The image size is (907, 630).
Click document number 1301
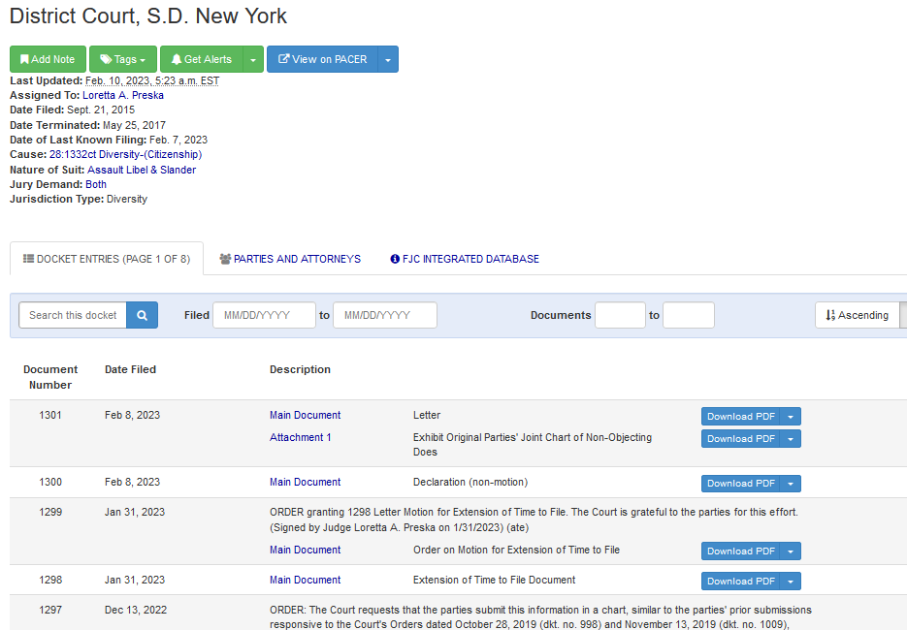(x=50, y=415)
